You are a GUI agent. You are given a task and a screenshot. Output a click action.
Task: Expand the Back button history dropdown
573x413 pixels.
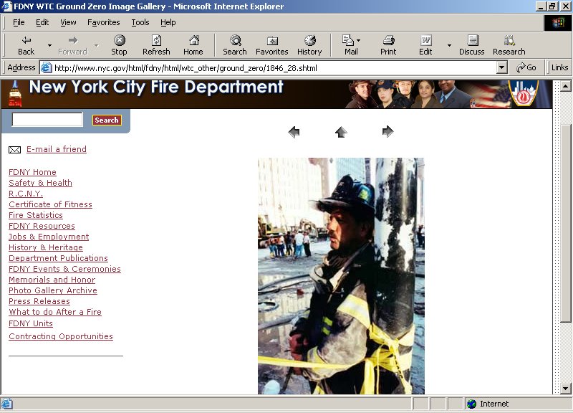point(49,45)
